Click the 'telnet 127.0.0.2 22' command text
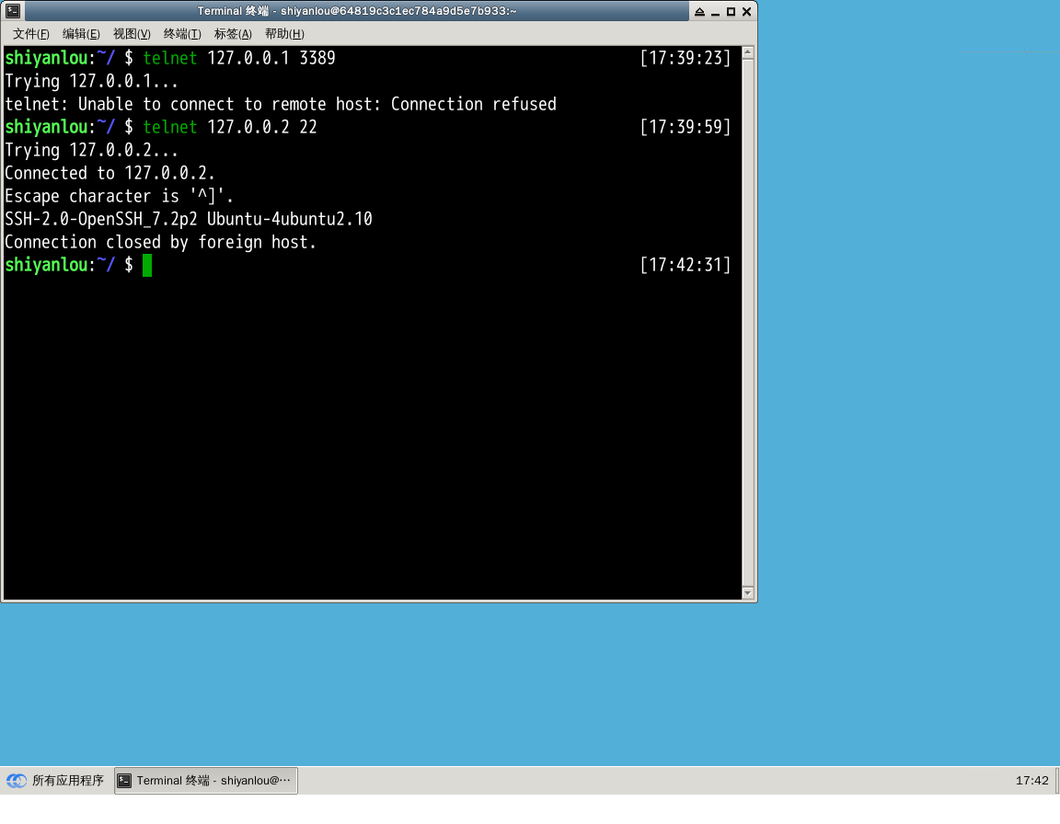 pos(230,127)
